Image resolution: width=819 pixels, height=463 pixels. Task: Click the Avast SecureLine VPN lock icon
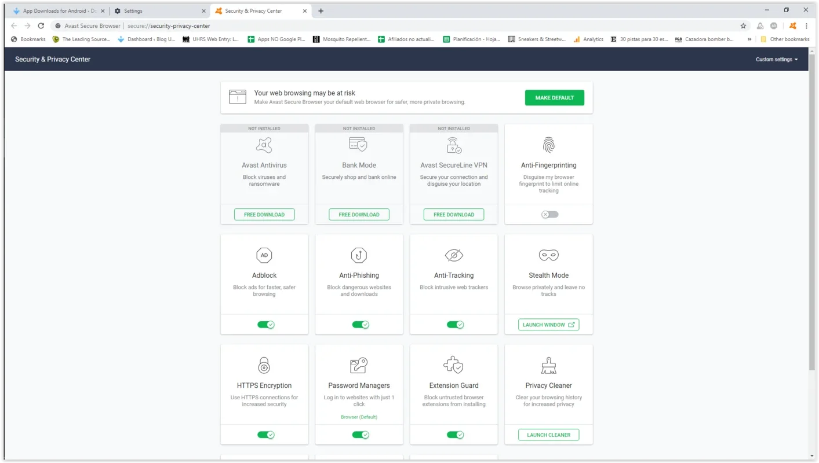[454, 145]
